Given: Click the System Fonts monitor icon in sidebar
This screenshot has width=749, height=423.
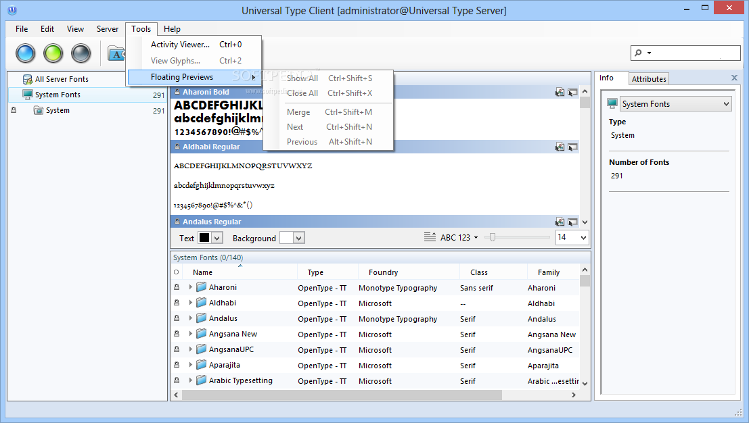Looking at the screenshot, I should point(28,95).
